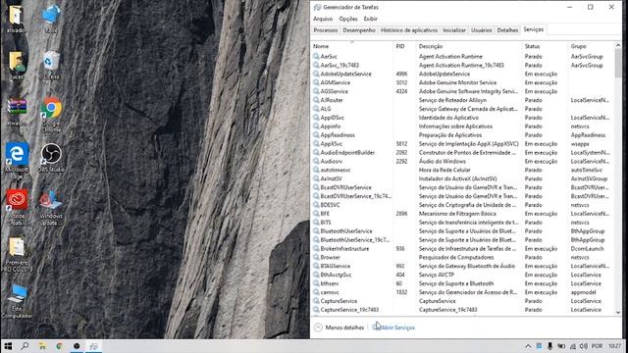Open Adobe Creative Cloud desktop icon
The width and height of the screenshot is (628, 353).
[17, 207]
